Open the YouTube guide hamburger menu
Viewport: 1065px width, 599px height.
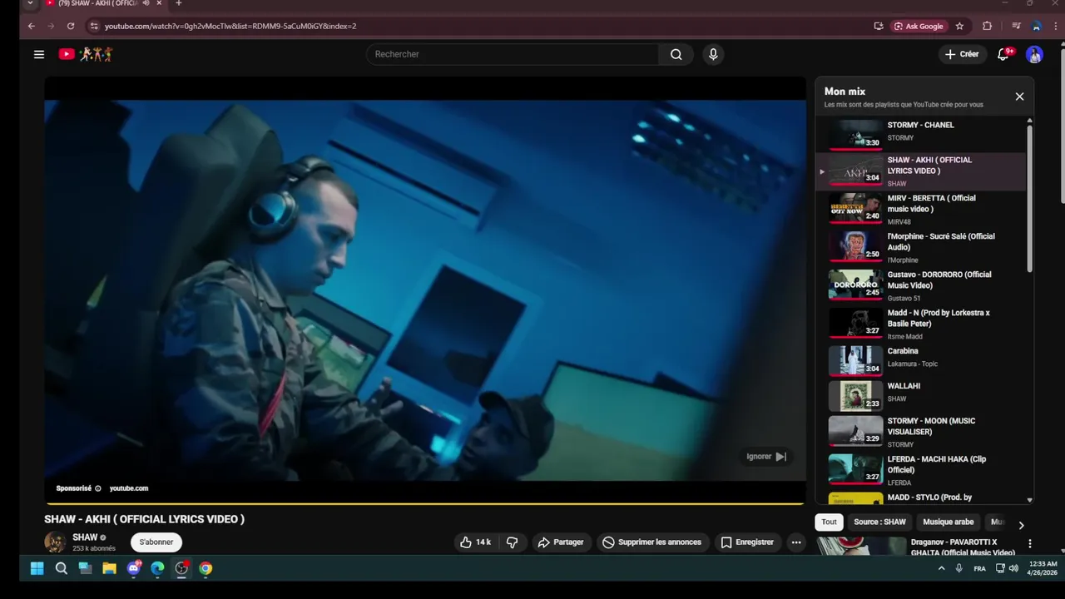click(39, 54)
